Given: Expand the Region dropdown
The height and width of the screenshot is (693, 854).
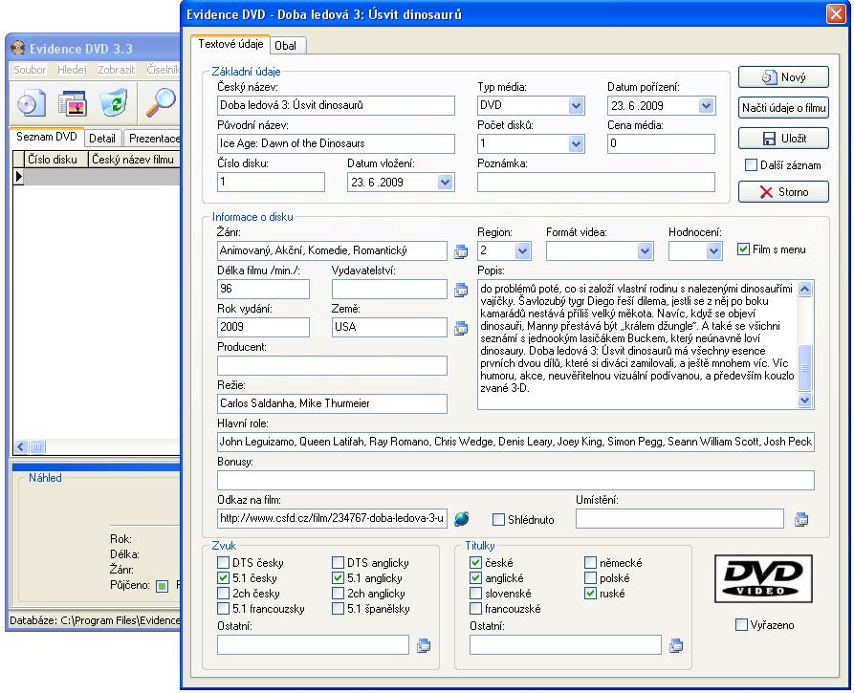Looking at the screenshot, I should pos(522,251).
